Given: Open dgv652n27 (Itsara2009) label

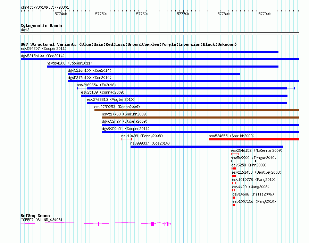Looking at the screenshot, I should coord(125,121).
